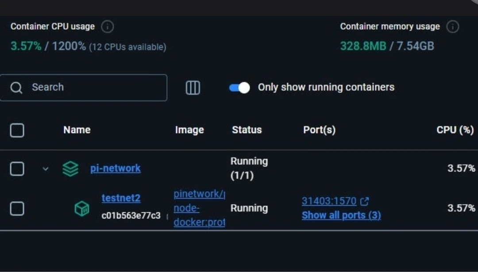Click the 3.57% total CPU usage value
This screenshot has width=478, height=272.
tap(26, 46)
